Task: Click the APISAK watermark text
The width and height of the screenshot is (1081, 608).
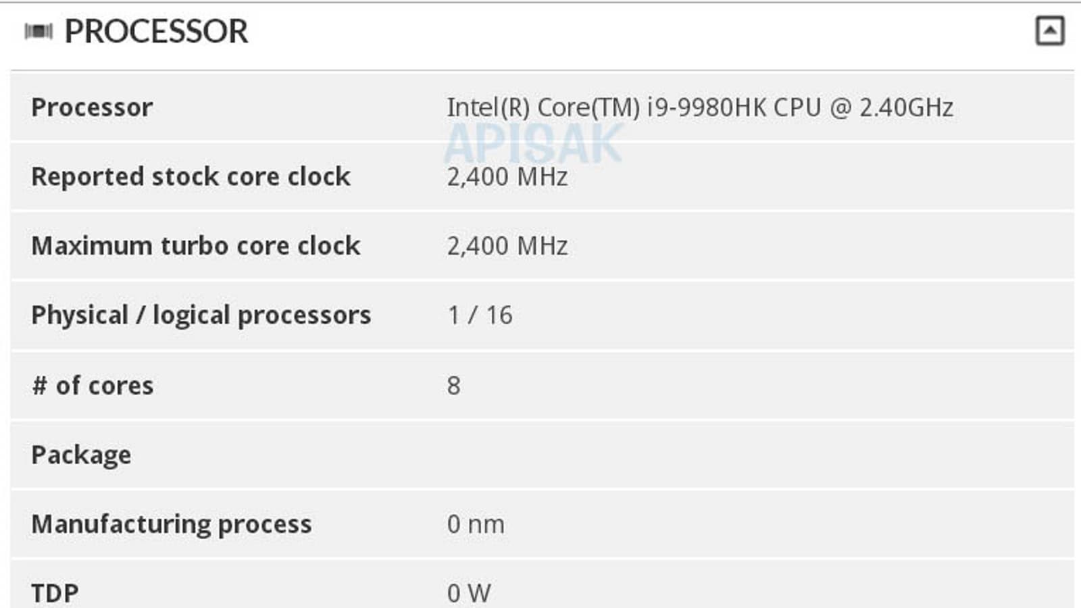Action: pyautogui.click(x=534, y=144)
